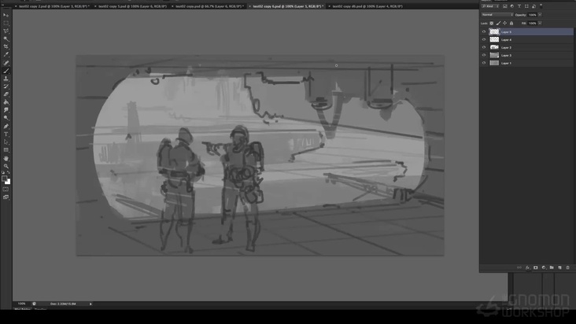576x324 pixels.
Task: Hide Layer 4 using its eye icon
Action: point(484,39)
